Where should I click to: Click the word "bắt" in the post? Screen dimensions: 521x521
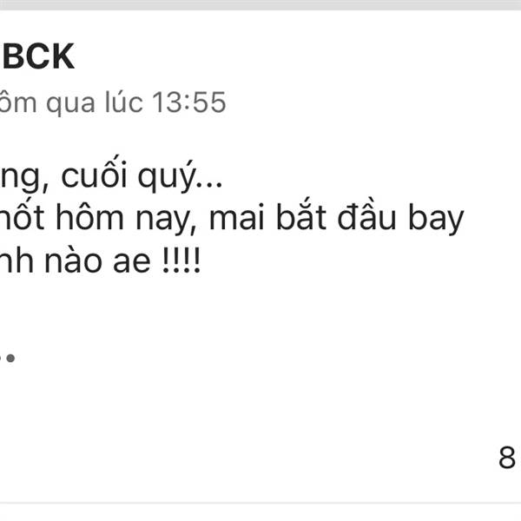coord(301,216)
